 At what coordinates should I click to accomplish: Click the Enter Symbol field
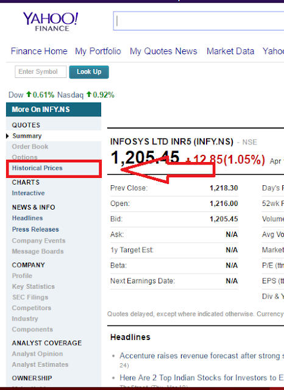(x=41, y=72)
